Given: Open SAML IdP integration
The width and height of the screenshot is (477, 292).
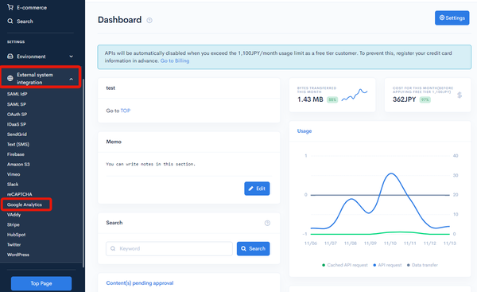Looking at the screenshot, I should coord(17,94).
